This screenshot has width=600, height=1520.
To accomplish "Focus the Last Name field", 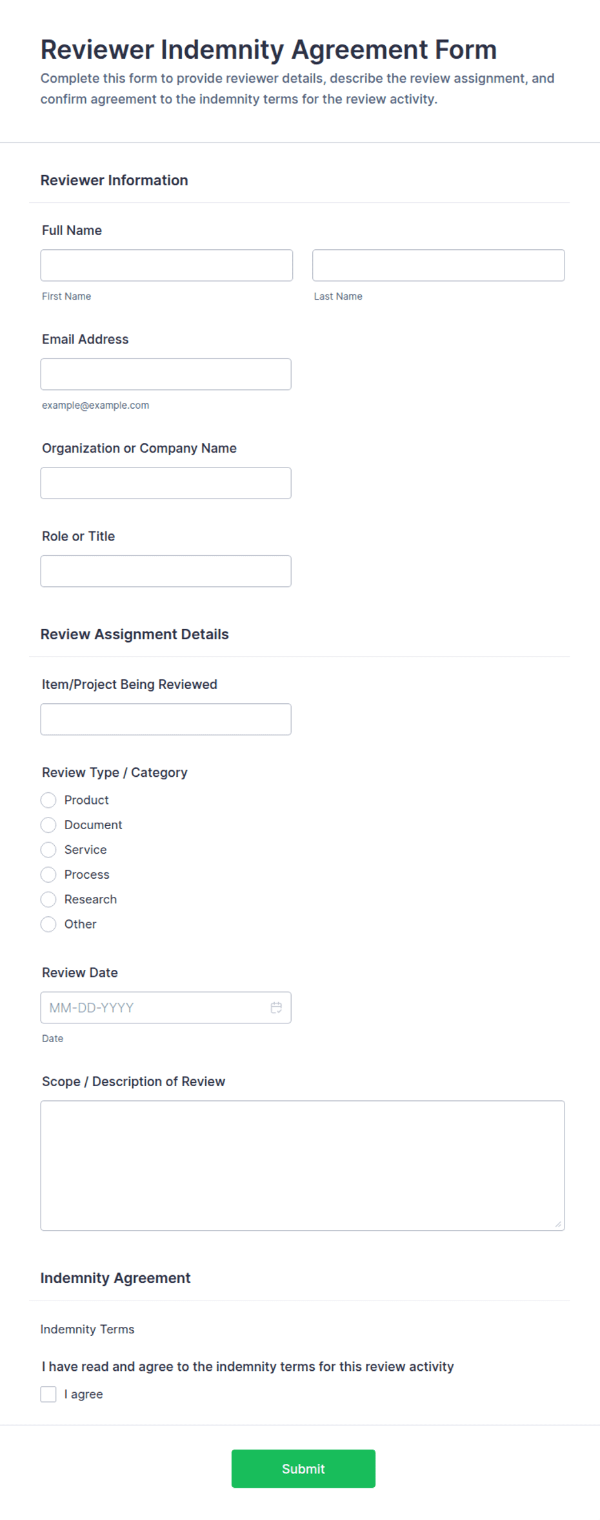I will point(439,265).
